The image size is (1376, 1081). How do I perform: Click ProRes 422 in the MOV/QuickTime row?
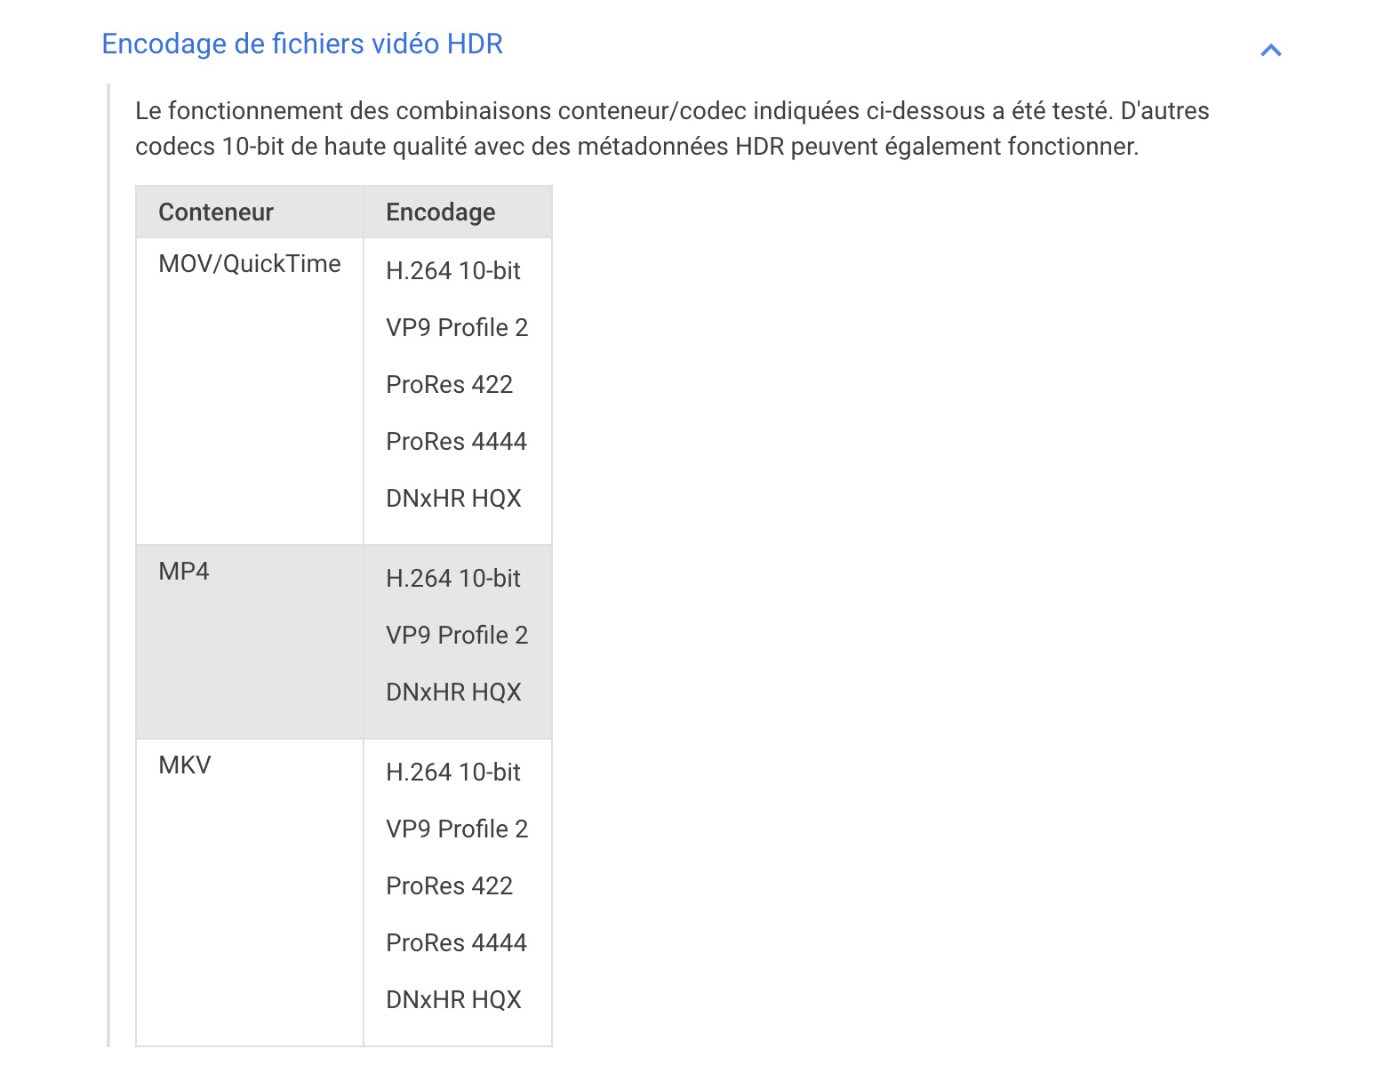pyautogui.click(x=449, y=385)
